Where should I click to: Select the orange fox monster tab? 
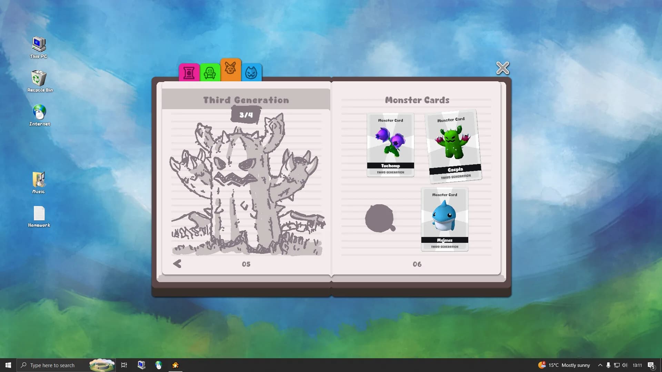tap(231, 70)
